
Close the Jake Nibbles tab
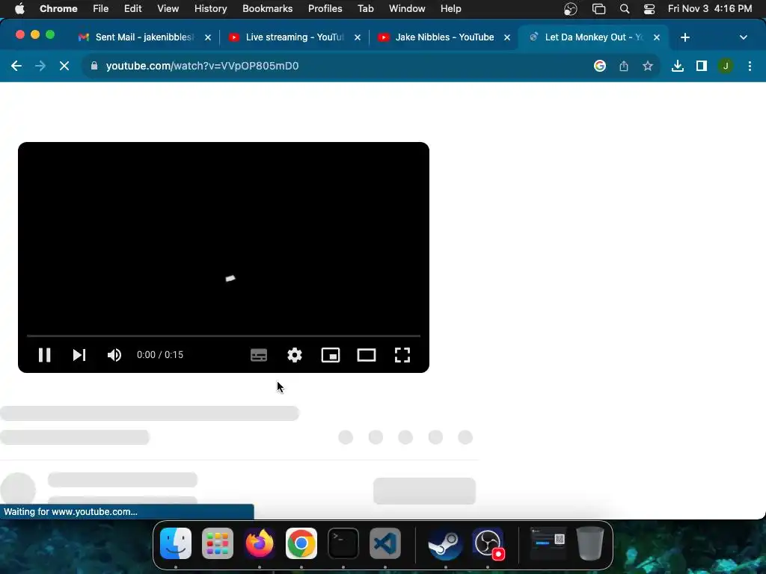507,37
